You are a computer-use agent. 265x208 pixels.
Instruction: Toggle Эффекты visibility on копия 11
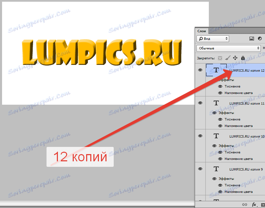click(214, 113)
